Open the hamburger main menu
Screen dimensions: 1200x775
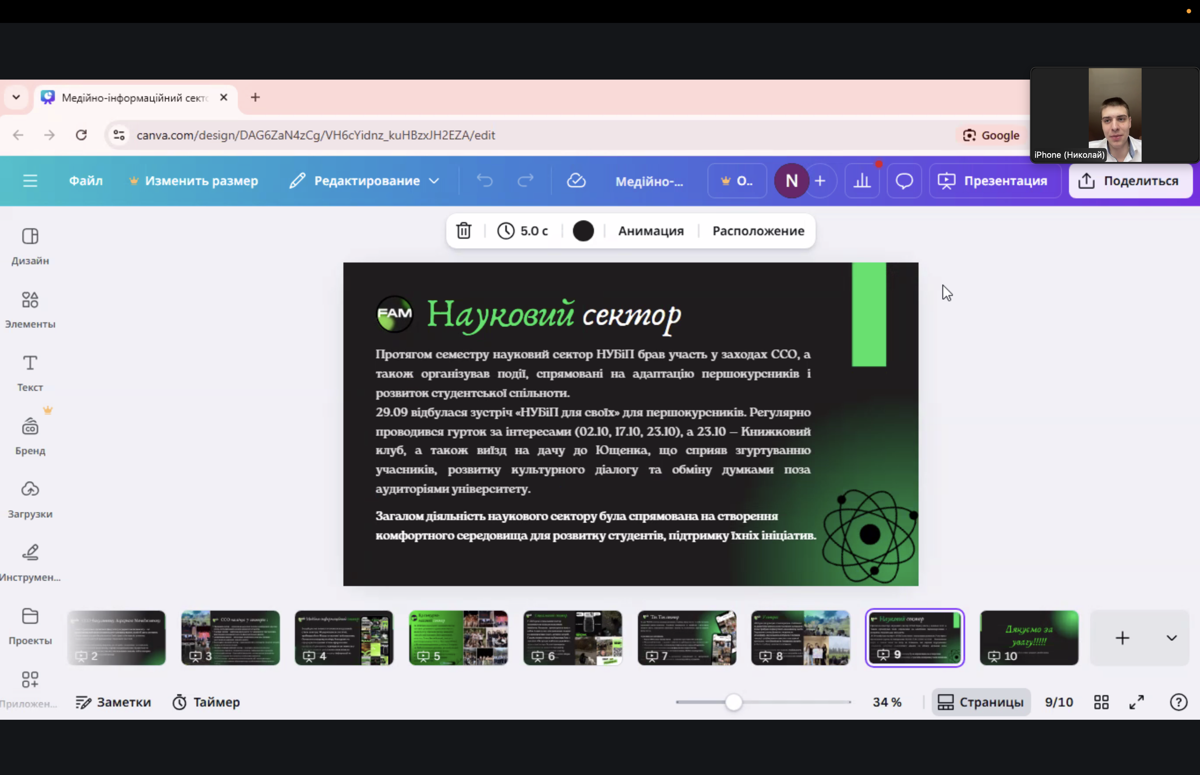[30, 181]
